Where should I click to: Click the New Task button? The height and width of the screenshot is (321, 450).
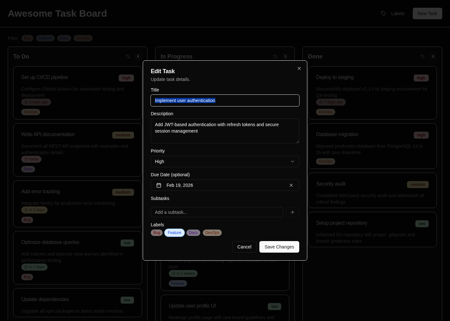428,13
